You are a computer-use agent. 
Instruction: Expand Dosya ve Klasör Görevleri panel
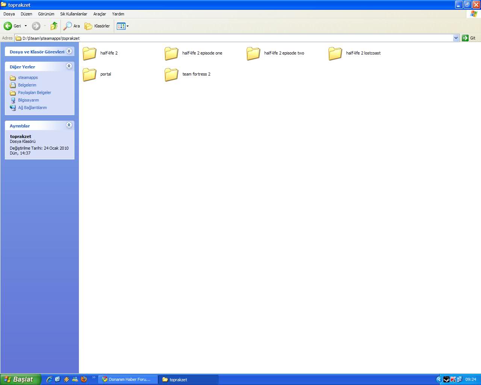coord(69,51)
